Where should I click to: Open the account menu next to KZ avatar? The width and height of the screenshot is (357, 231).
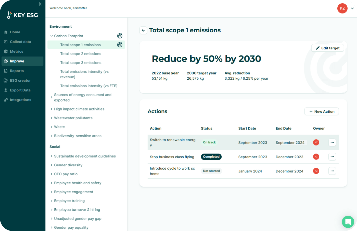pos(352,8)
